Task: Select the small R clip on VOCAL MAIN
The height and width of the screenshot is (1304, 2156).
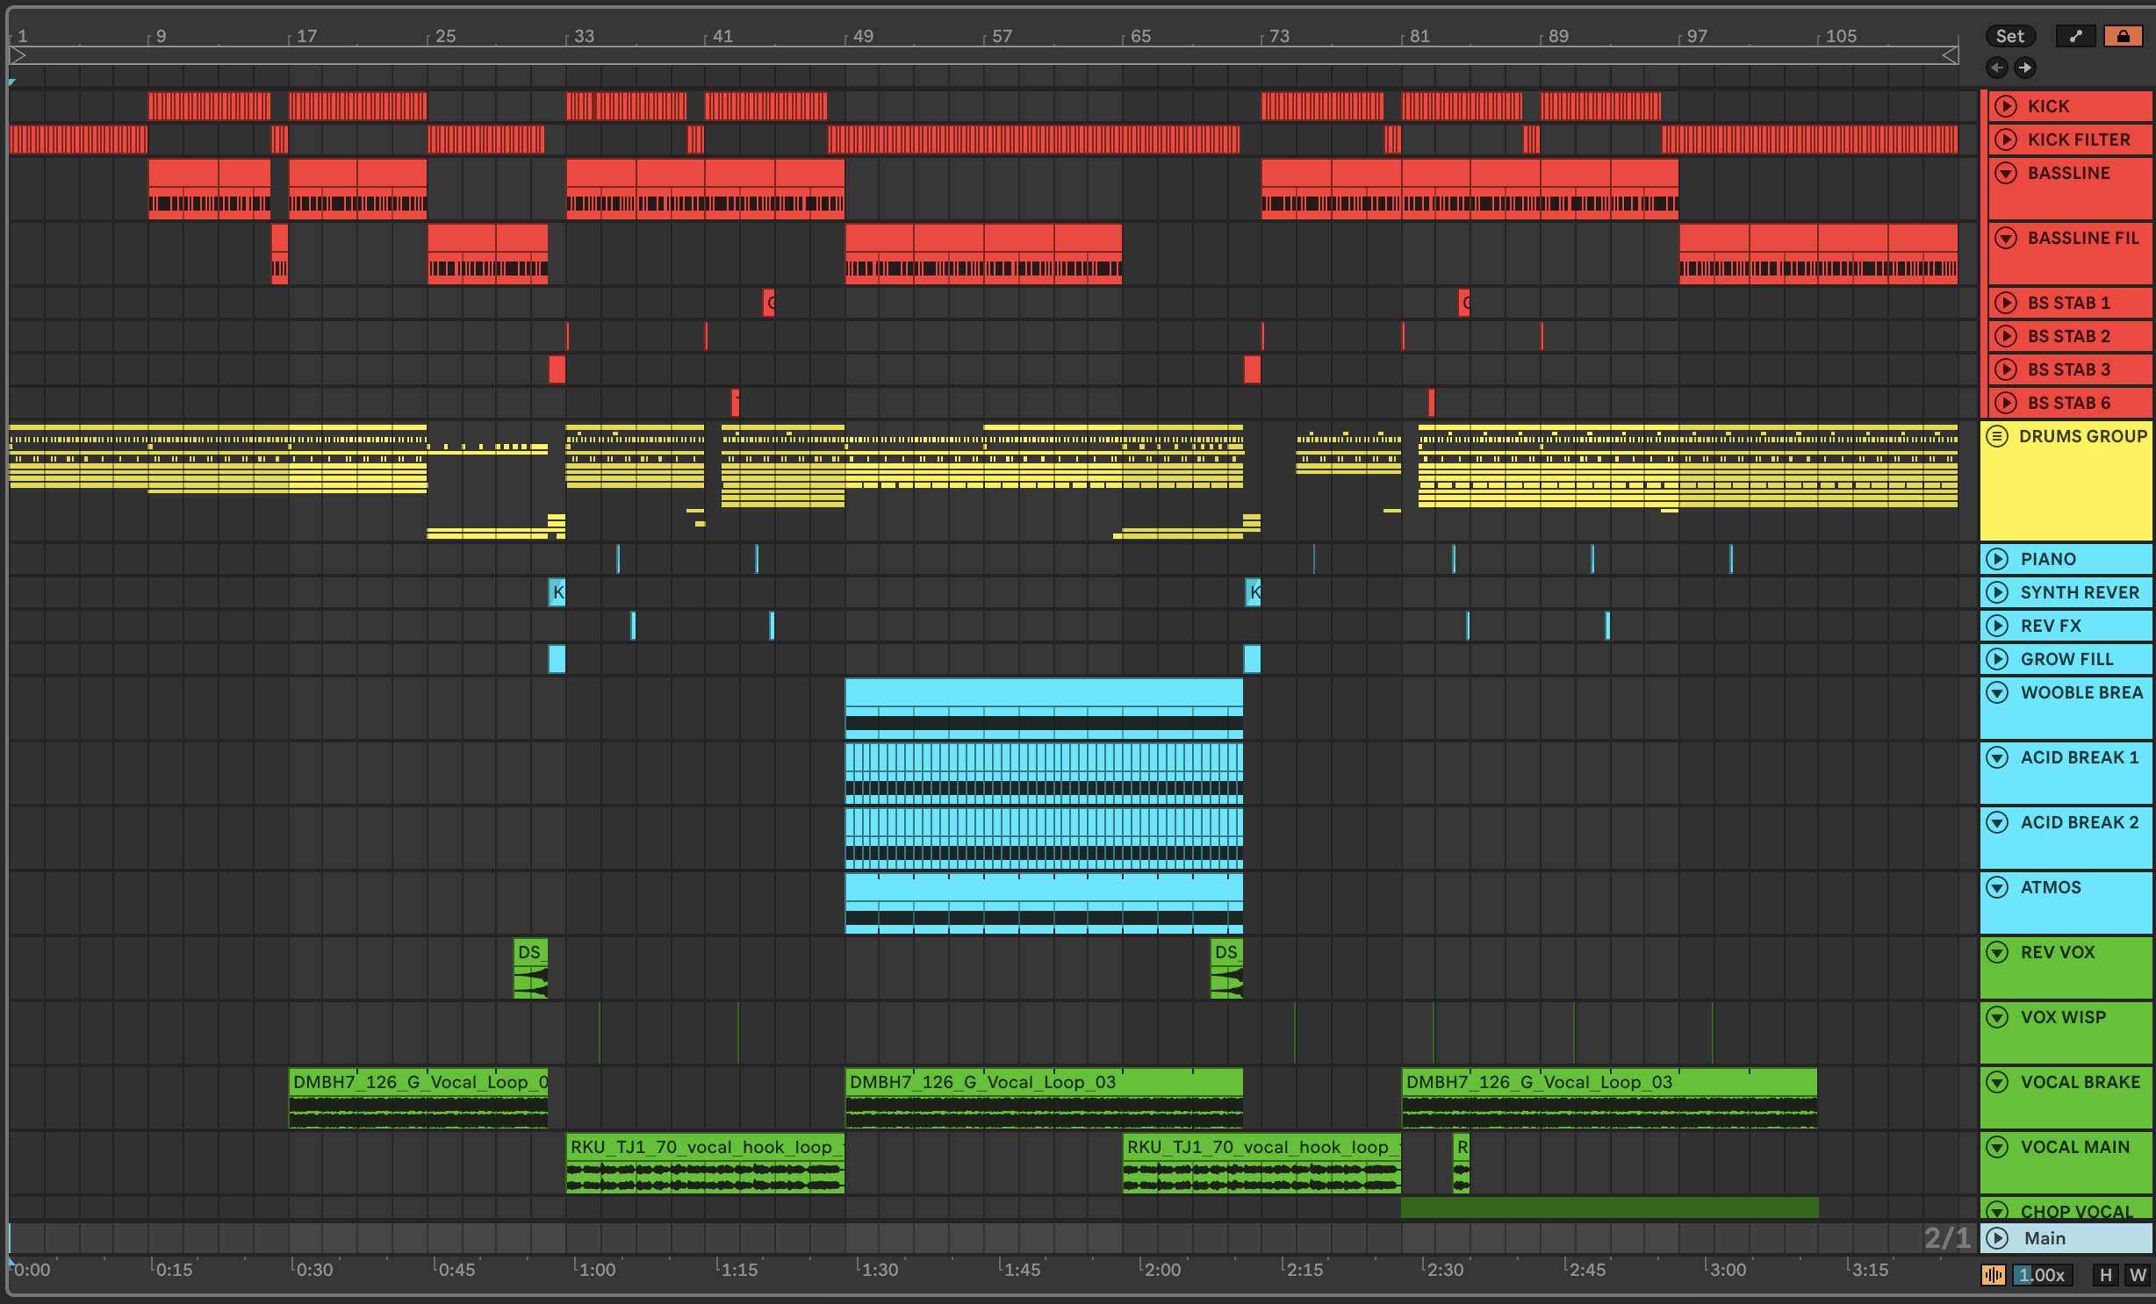Action: pos(1462,1163)
